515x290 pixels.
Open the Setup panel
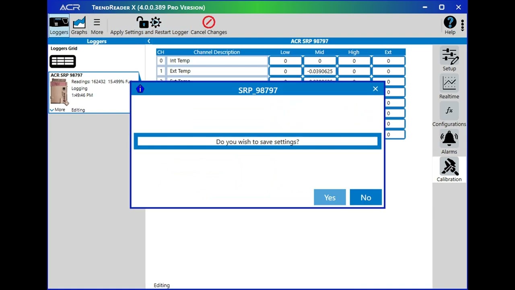pos(449,60)
